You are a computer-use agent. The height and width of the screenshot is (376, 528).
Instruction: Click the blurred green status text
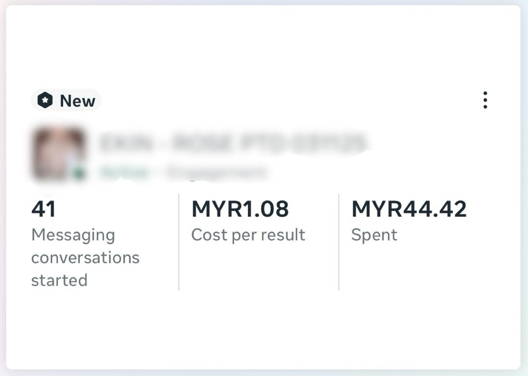[124, 172]
